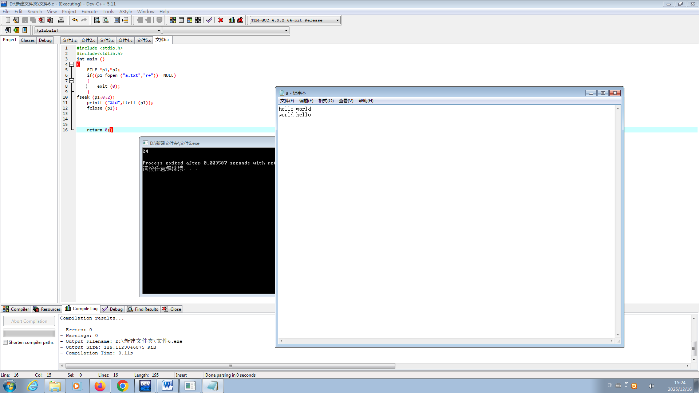This screenshot has width=699, height=393.
Task: Open the TDM-GCC compiler set dropdown
Action: click(337, 20)
